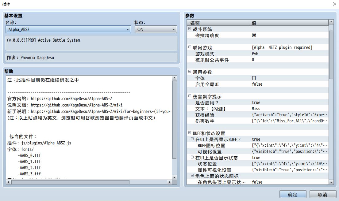Click the help panel scroll up arrow
This screenshot has height=201, width=339.
click(x=174, y=78)
